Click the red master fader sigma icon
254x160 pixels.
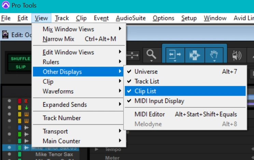click(x=26, y=101)
